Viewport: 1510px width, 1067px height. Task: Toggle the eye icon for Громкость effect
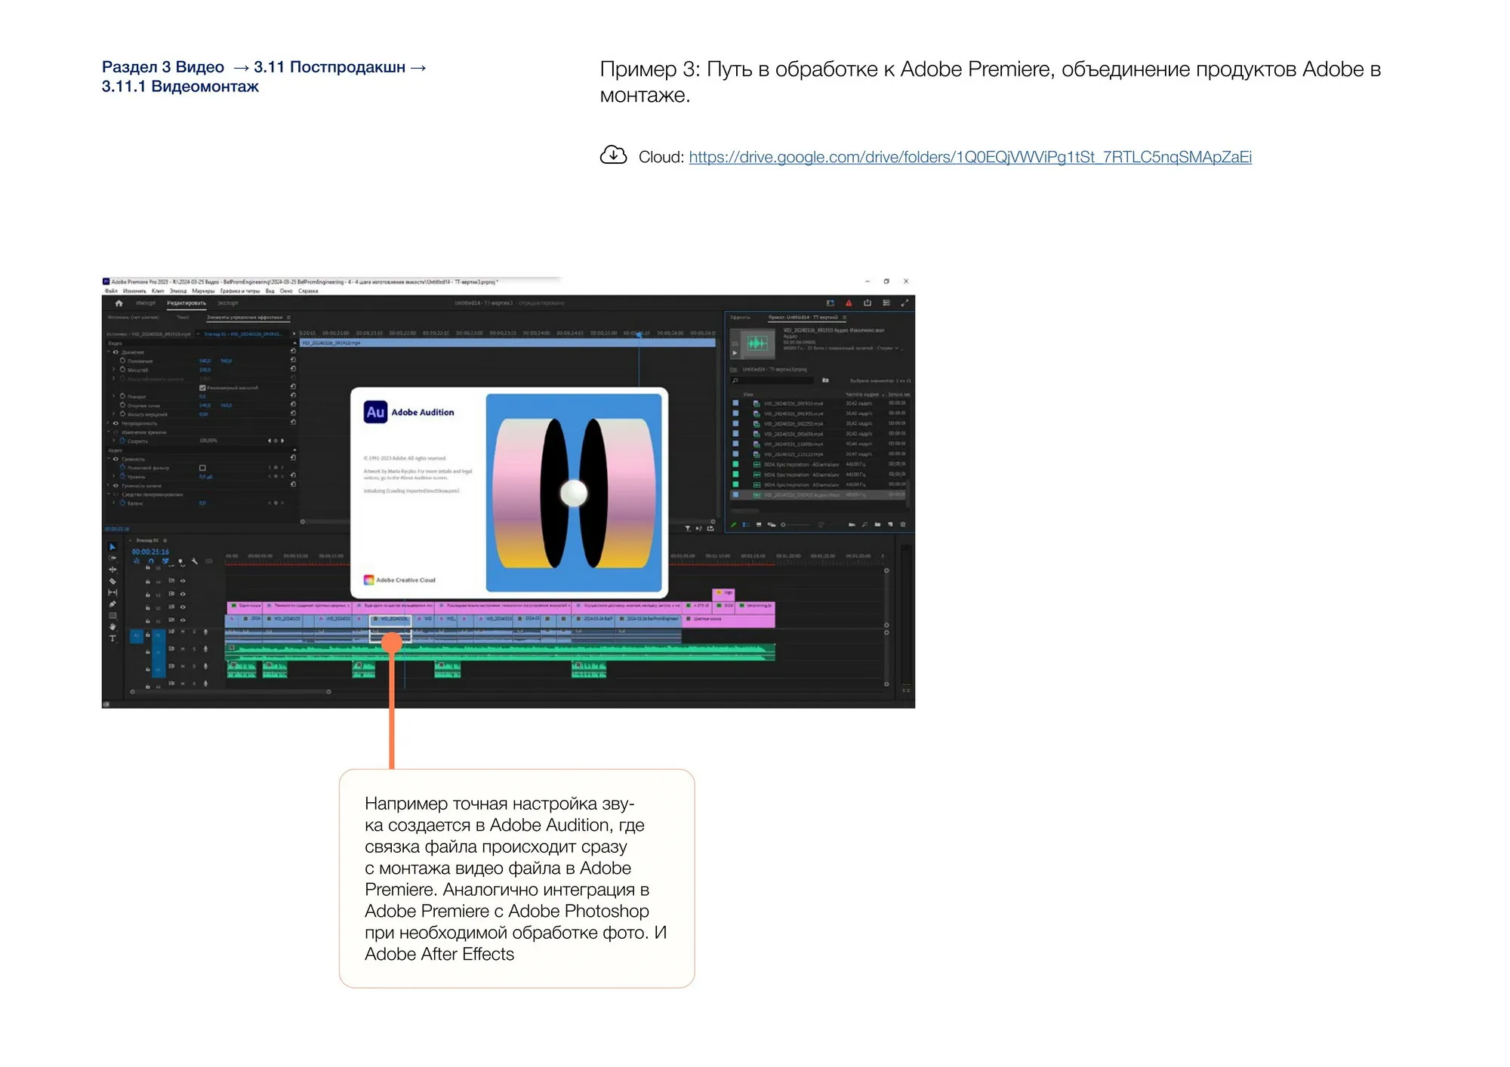(116, 459)
